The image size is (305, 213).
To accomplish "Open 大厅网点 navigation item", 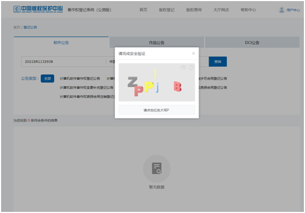I will 221,10.
